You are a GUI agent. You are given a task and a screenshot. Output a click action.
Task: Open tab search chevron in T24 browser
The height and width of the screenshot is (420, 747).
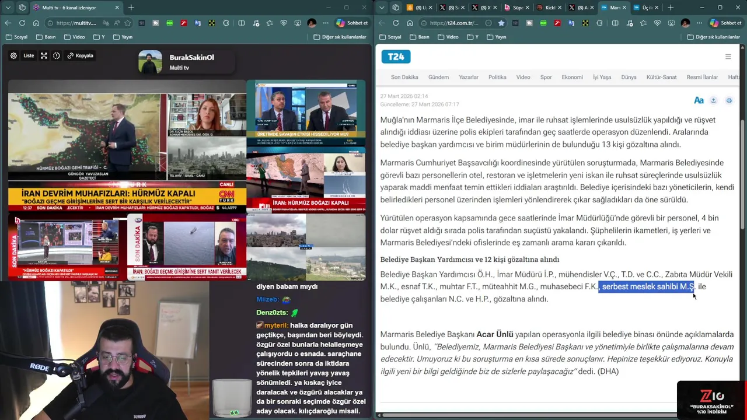(381, 8)
